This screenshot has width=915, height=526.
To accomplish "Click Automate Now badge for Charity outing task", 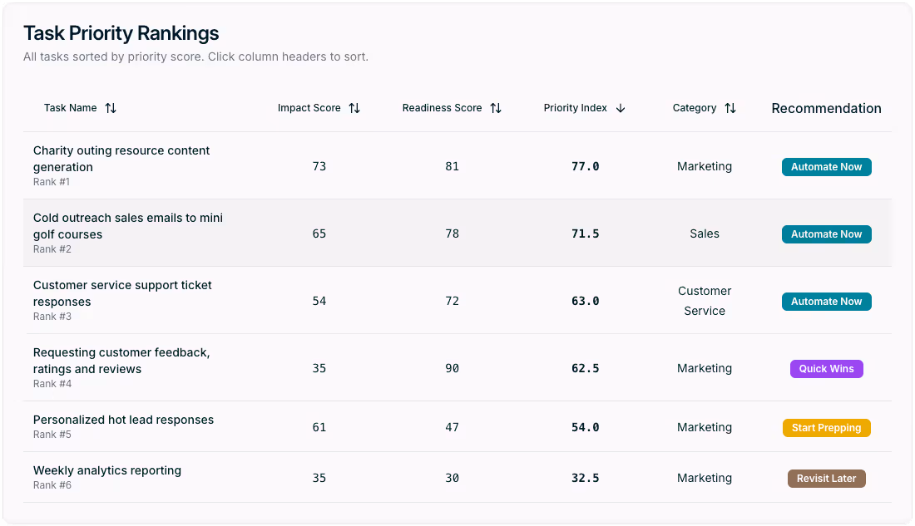I will tap(826, 167).
